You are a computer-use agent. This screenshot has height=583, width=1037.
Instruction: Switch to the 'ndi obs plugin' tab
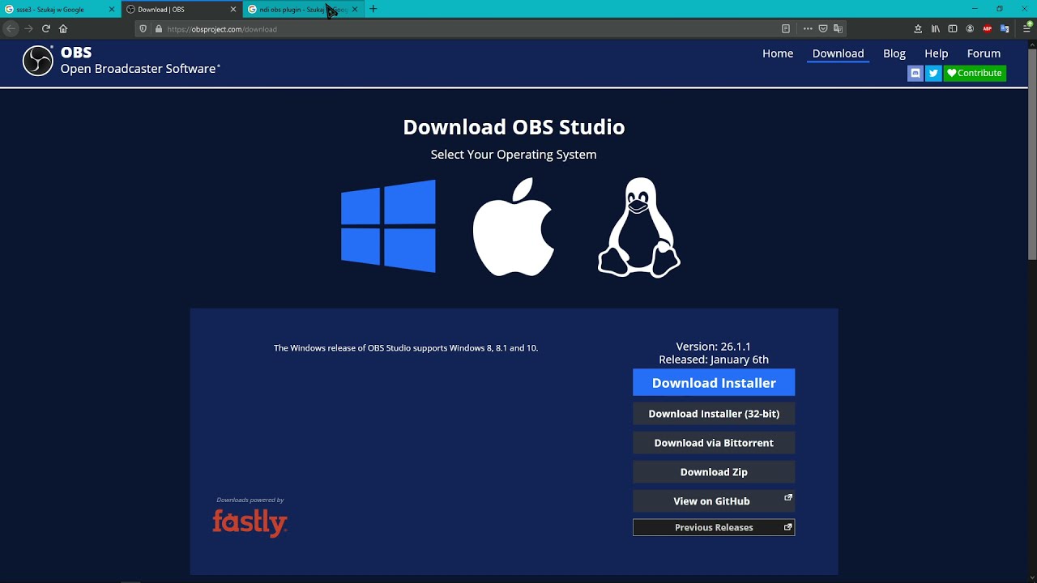pyautogui.click(x=304, y=10)
